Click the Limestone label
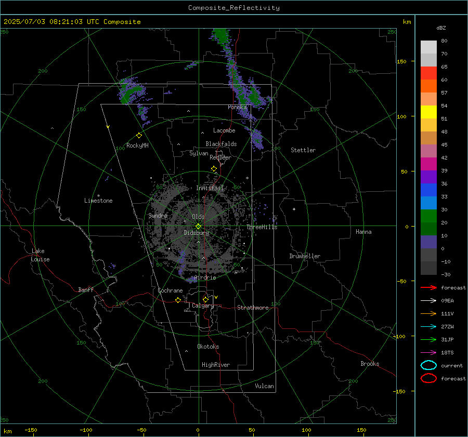The width and height of the screenshot is (468, 437). pyautogui.click(x=98, y=201)
